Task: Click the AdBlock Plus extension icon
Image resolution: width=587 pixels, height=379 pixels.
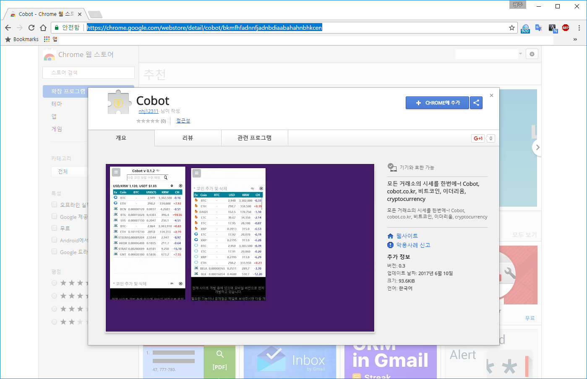Action: (566, 28)
